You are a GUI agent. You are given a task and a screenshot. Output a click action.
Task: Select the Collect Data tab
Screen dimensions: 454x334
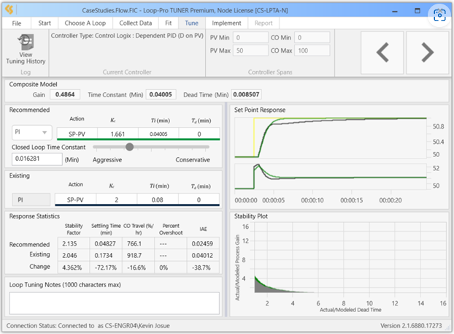coord(136,23)
